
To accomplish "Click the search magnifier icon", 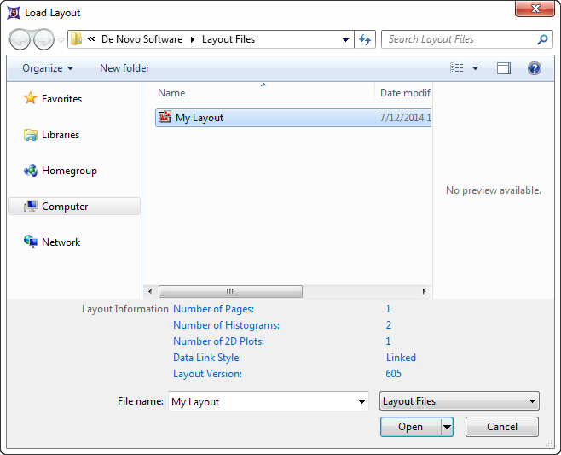I will tap(543, 39).
